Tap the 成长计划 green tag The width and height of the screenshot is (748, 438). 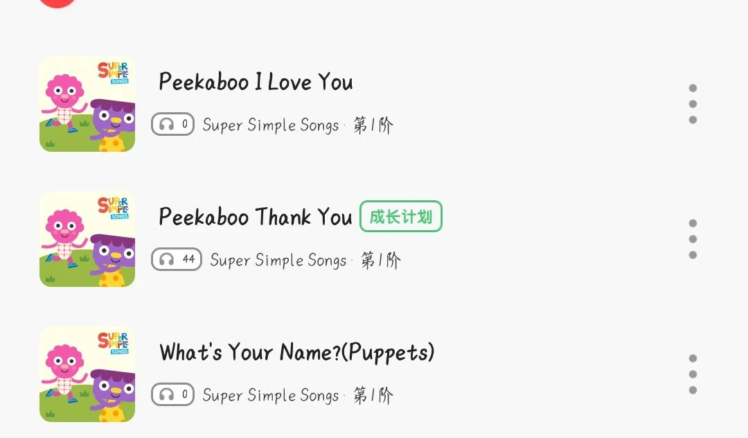point(401,217)
